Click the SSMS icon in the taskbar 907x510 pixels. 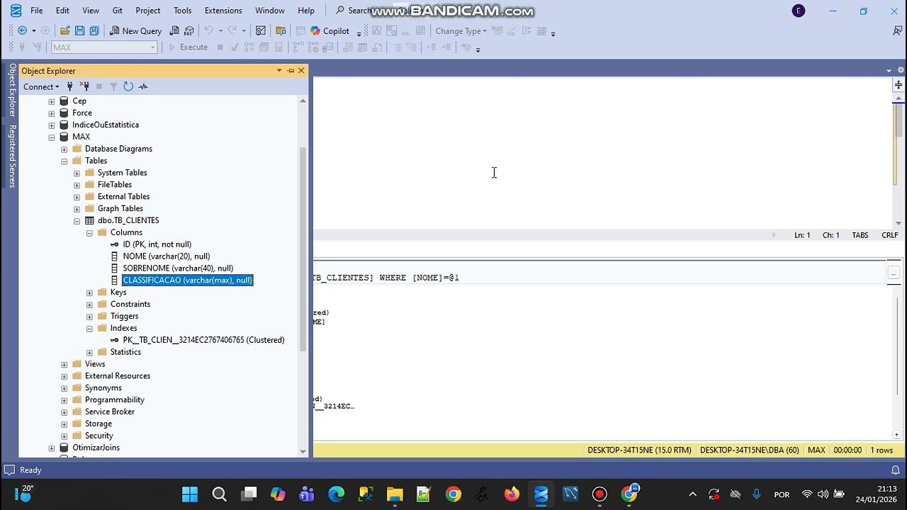[x=541, y=494]
